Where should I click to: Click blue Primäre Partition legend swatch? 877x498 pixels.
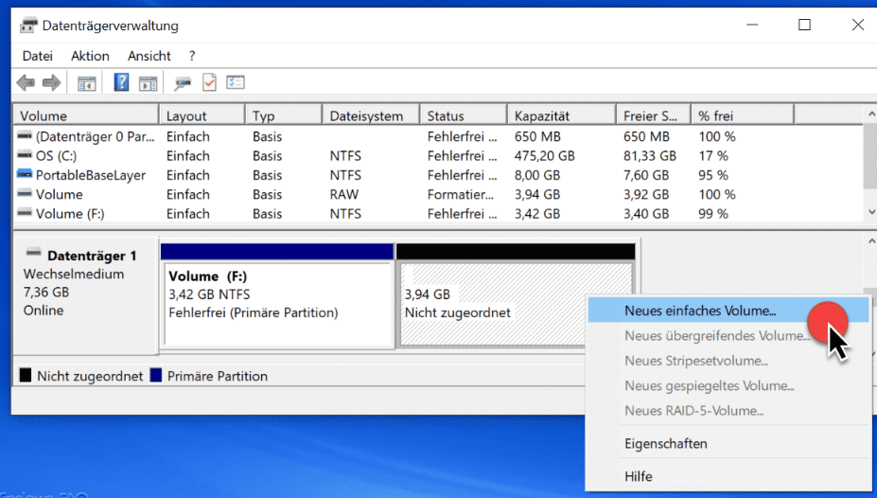[156, 375]
